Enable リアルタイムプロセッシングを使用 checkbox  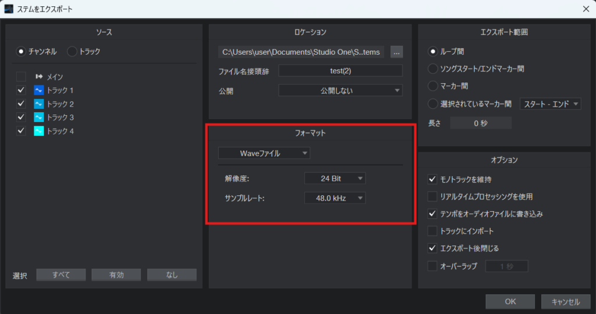coord(432,197)
